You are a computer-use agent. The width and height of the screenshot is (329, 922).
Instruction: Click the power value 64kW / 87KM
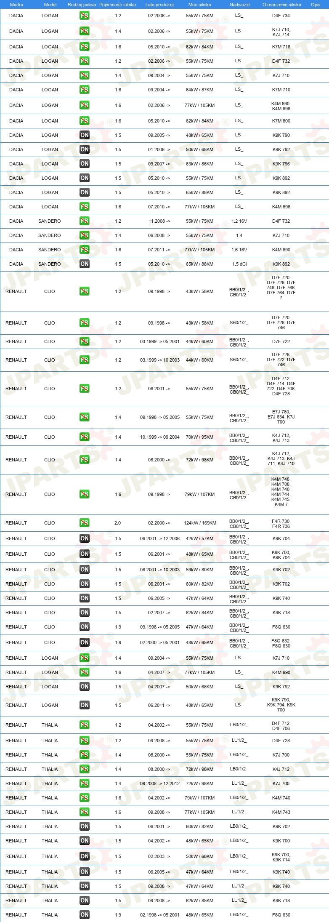200,90
